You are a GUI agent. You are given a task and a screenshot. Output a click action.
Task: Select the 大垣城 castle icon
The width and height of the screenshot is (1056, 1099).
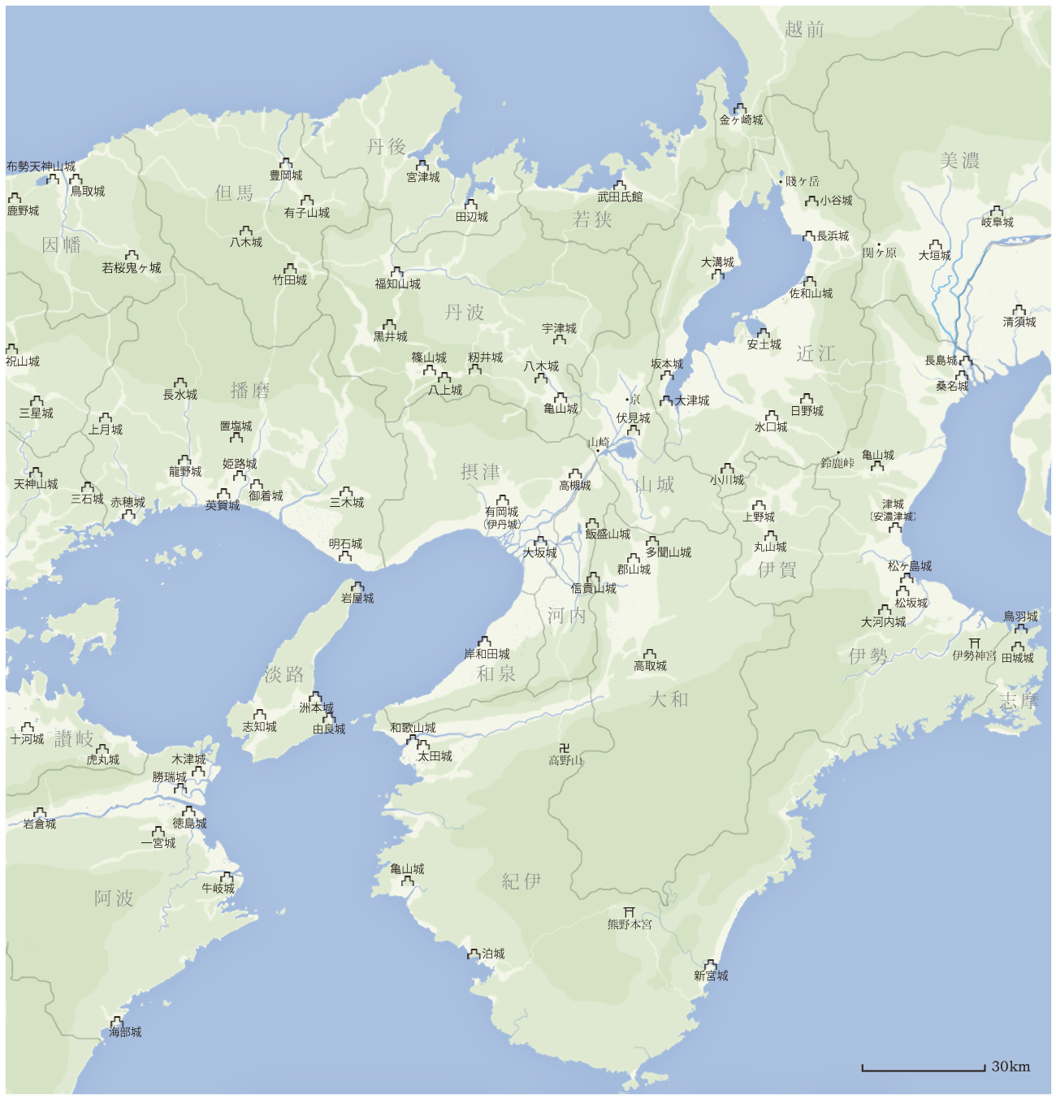935,244
